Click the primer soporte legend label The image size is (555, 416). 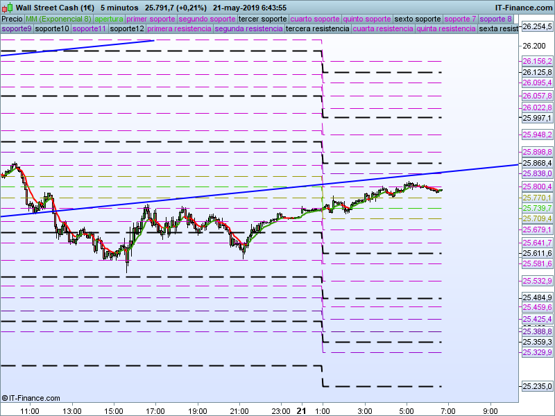(x=151, y=19)
